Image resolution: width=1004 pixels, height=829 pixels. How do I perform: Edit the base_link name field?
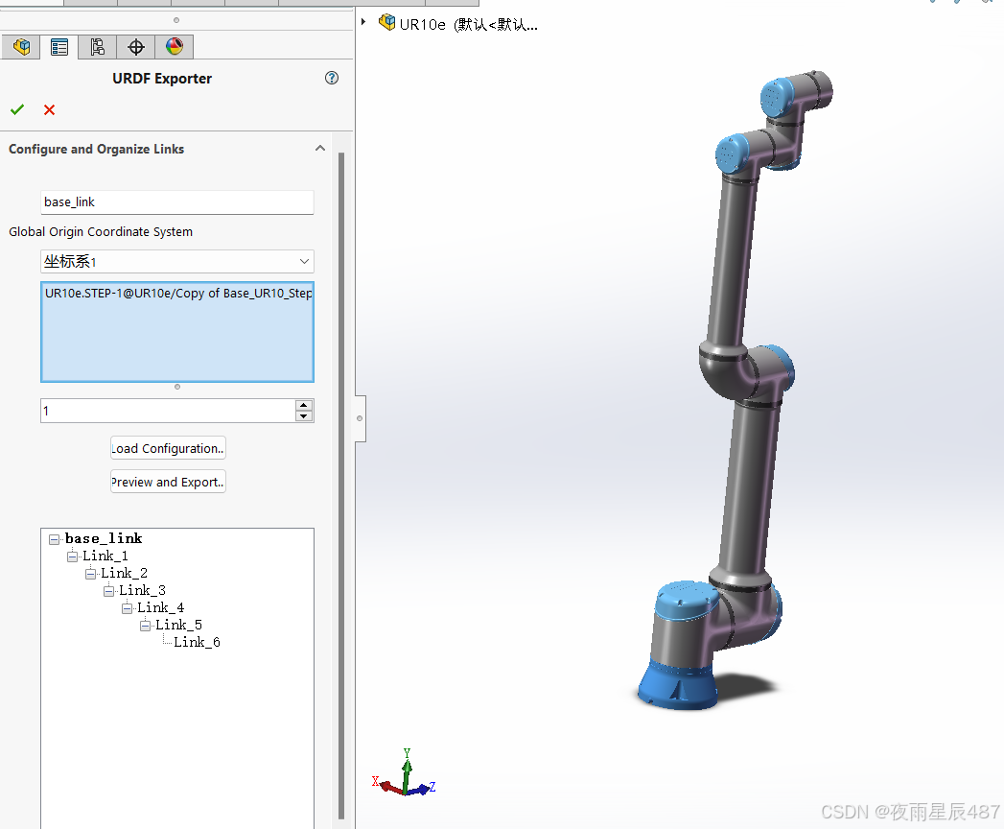176,201
